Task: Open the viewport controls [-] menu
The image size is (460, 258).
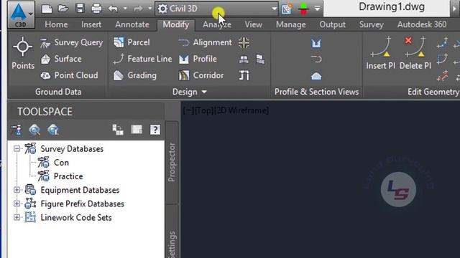Action: point(188,110)
